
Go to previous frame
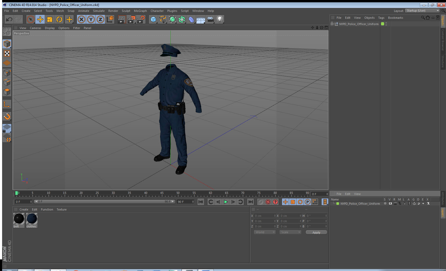point(218,202)
